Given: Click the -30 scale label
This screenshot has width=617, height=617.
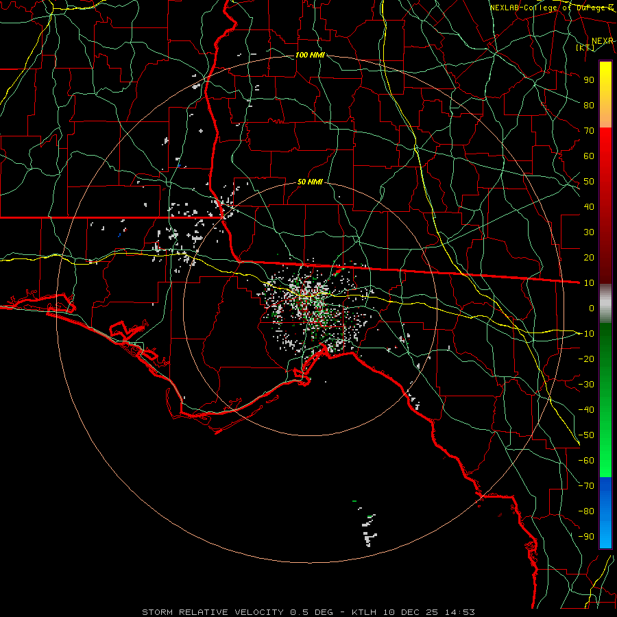Looking at the screenshot, I should point(586,385).
